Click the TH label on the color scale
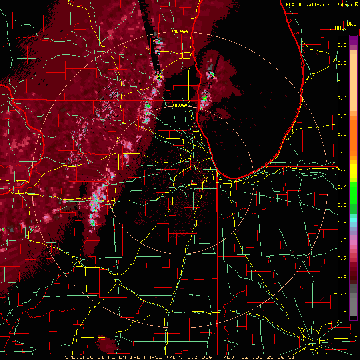The height and width of the screenshot is (360, 360). pos(344,312)
